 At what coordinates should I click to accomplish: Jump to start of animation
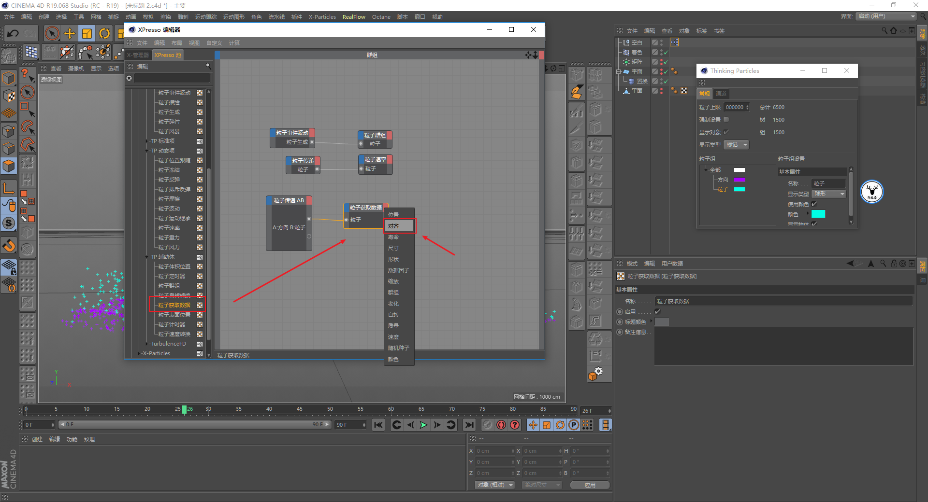(378, 425)
